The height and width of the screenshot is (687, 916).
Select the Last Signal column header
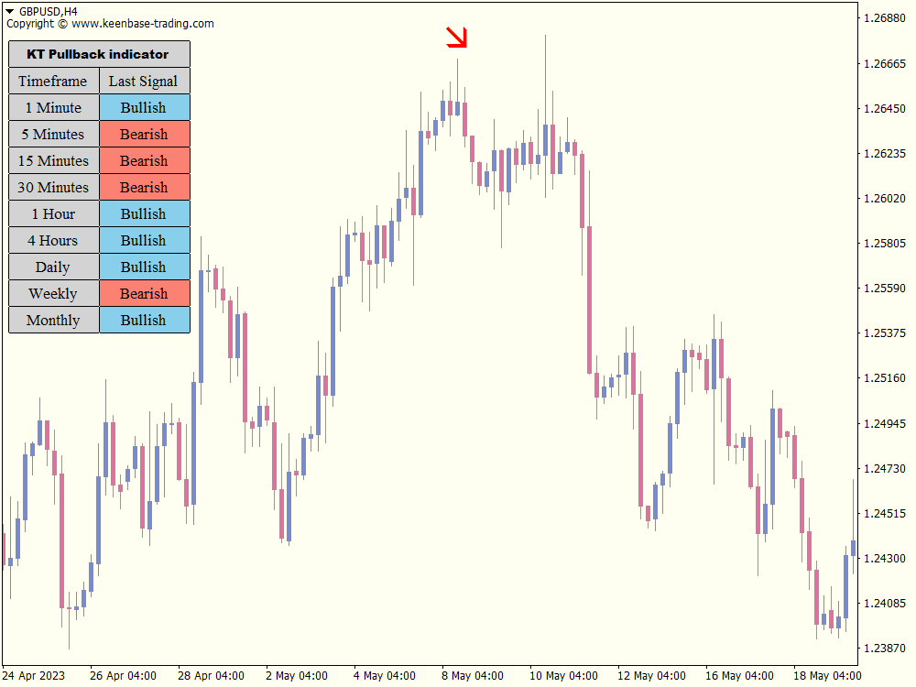tap(144, 81)
